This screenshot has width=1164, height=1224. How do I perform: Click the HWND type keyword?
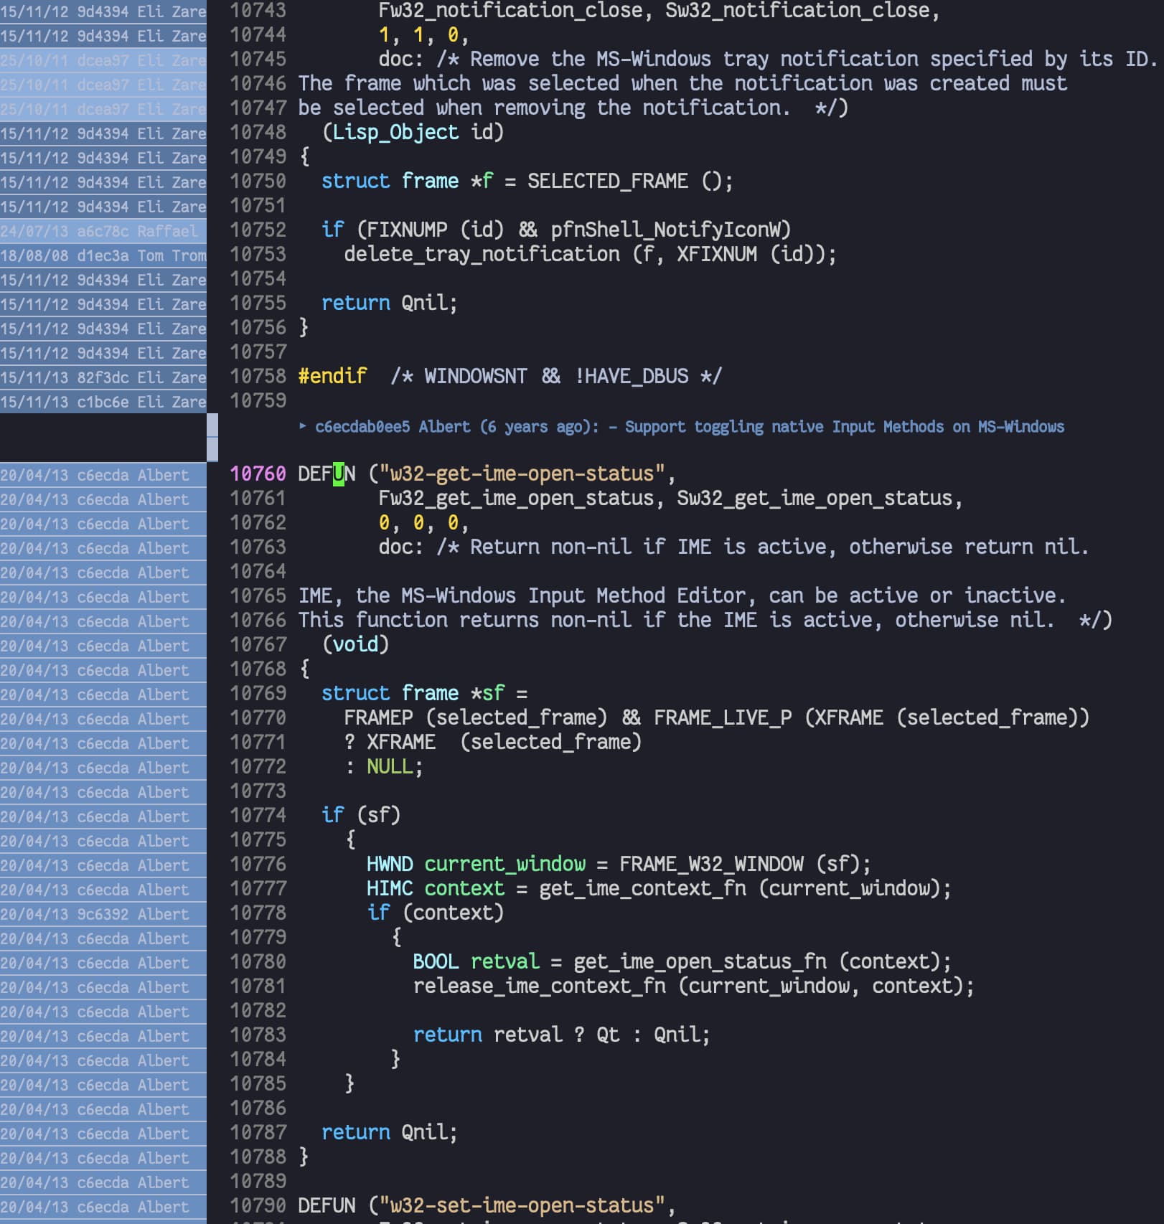(390, 865)
